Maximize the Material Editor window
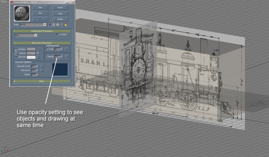This screenshot has width=269, height=157. point(70,2)
